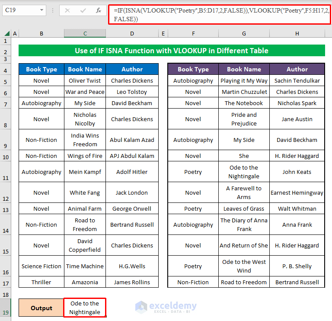Viewport: 332px width, 321px height.
Task: Click the blue Author header cell
Action: click(132, 69)
